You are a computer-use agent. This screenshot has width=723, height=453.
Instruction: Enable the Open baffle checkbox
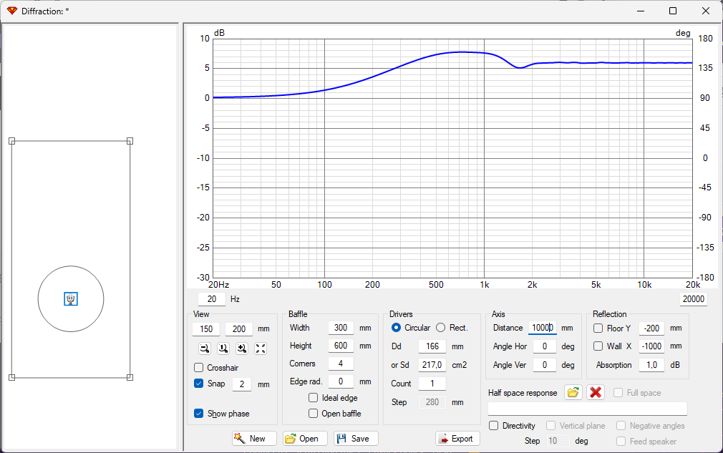313,414
